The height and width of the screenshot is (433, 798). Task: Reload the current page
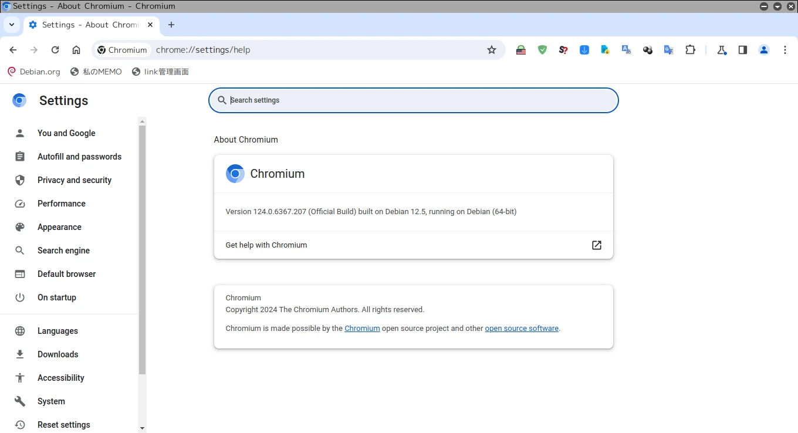55,50
